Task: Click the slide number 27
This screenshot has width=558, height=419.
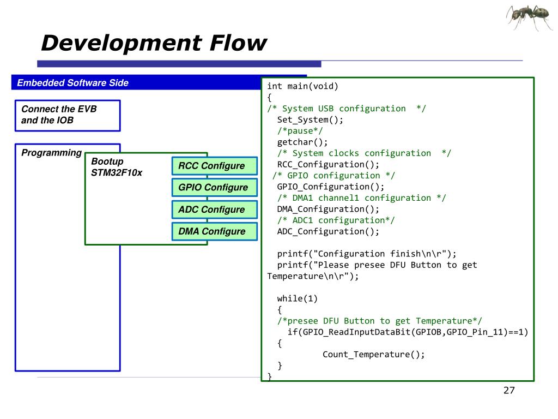Action: click(x=510, y=391)
